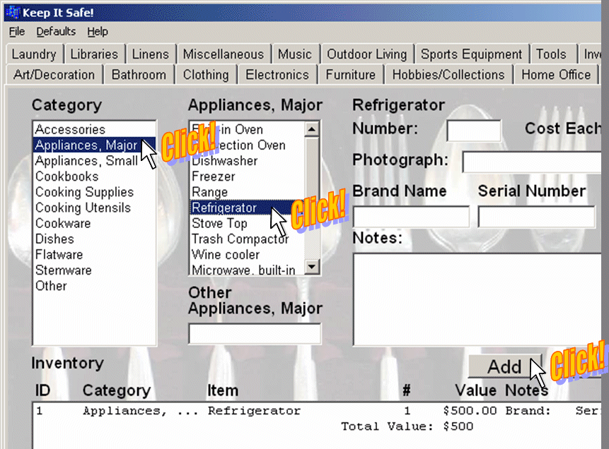Image resolution: width=609 pixels, height=449 pixels.
Task: Select the Miscellaneous tab
Action: coord(224,54)
